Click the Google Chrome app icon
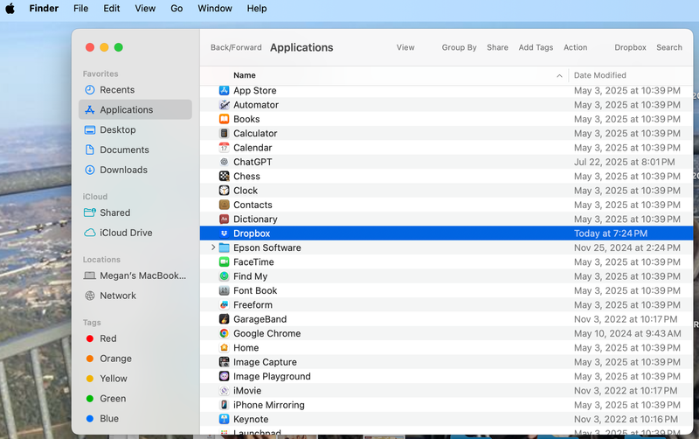Screen dimensions: 699x439 pos(225,333)
